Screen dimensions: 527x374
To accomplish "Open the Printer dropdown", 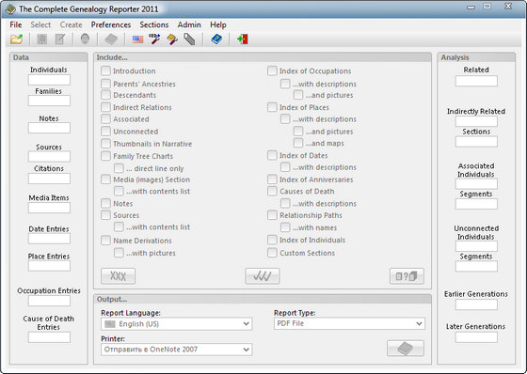I will [177, 350].
